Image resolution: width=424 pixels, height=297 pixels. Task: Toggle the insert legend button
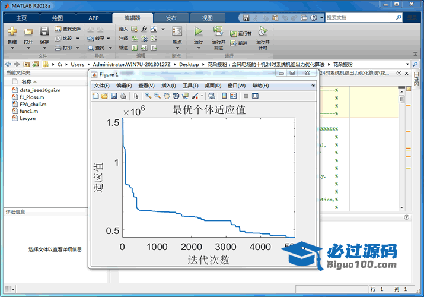tap(233, 96)
